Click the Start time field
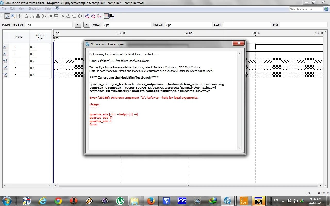 pos(246,25)
